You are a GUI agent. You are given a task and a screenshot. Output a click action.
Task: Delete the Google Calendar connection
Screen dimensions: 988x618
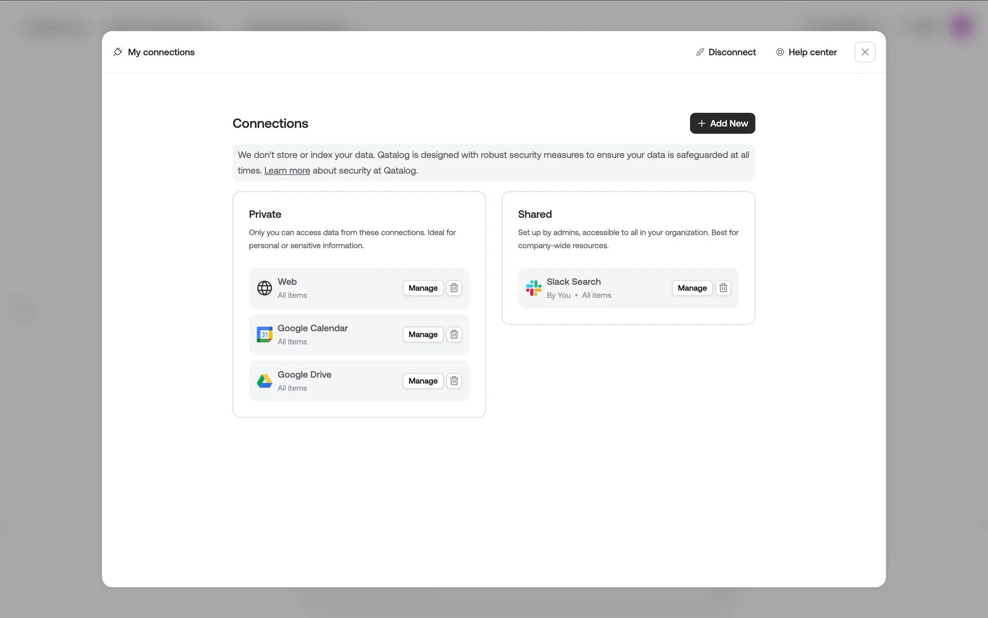tap(454, 334)
